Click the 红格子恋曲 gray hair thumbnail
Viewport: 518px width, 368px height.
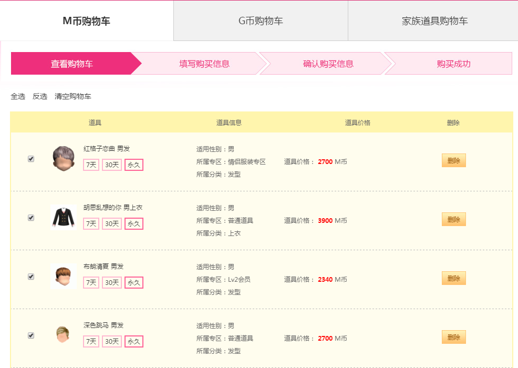coord(64,159)
